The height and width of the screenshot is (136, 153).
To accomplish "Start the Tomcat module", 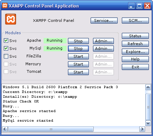I will tap(78, 72).
